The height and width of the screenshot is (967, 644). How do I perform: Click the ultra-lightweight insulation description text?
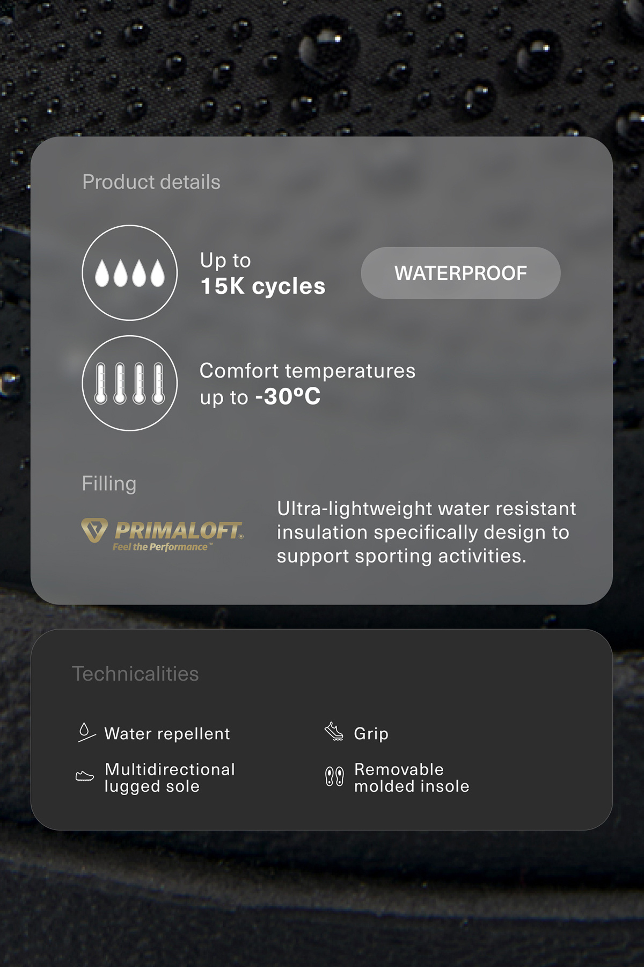tap(426, 532)
